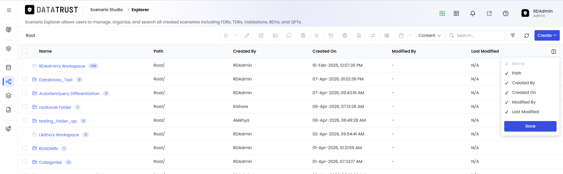Toggle the Modified By column option
Screen dimensions: 563x174
pyautogui.click(x=530, y=102)
